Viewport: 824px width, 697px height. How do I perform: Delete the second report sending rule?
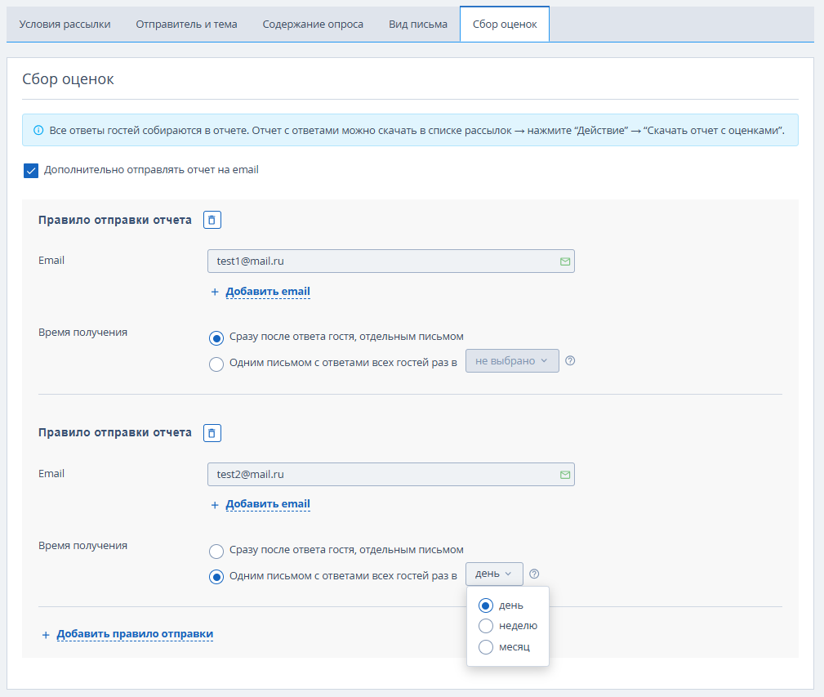[212, 433]
